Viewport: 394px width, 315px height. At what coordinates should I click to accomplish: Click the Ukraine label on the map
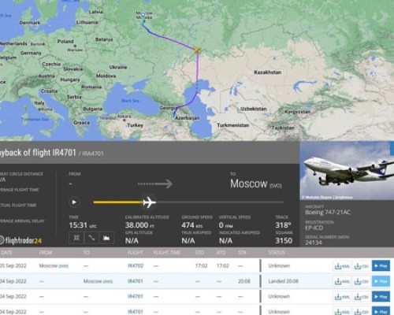[x=118, y=67]
